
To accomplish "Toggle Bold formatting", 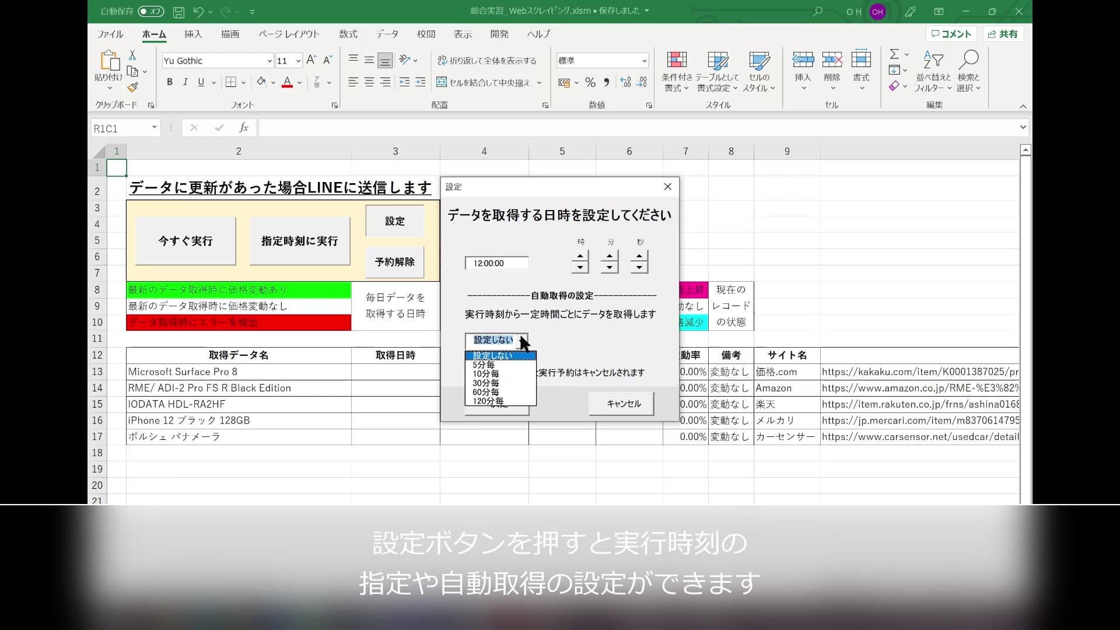I will [x=169, y=82].
